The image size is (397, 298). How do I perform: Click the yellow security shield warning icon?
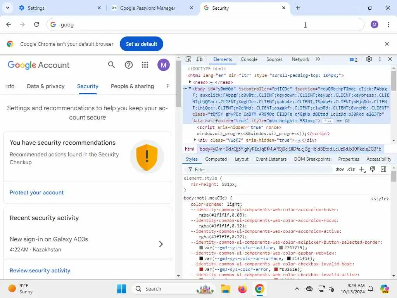(x=147, y=157)
